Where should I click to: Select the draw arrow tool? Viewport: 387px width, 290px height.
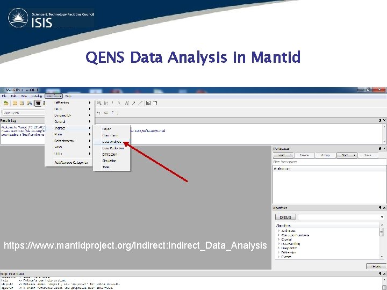133,103
